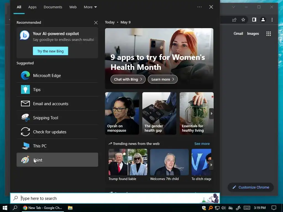Image resolution: width=283 pixels, height=212 pixels.
Task: Click the Today May 9 date text
Action: 118,22
